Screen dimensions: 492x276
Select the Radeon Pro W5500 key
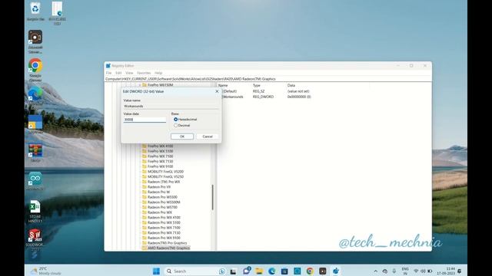[162, 197]
